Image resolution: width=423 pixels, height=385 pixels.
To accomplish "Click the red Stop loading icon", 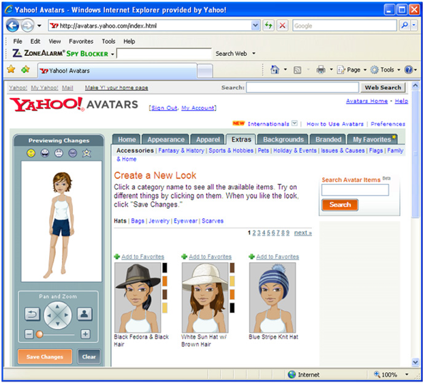I will [282, 26].
